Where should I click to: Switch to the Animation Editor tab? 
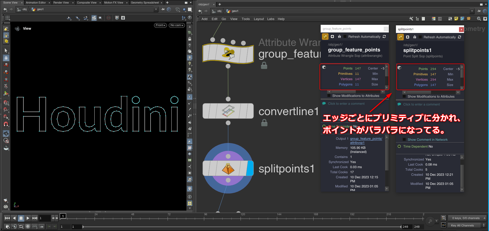(36, 3)
